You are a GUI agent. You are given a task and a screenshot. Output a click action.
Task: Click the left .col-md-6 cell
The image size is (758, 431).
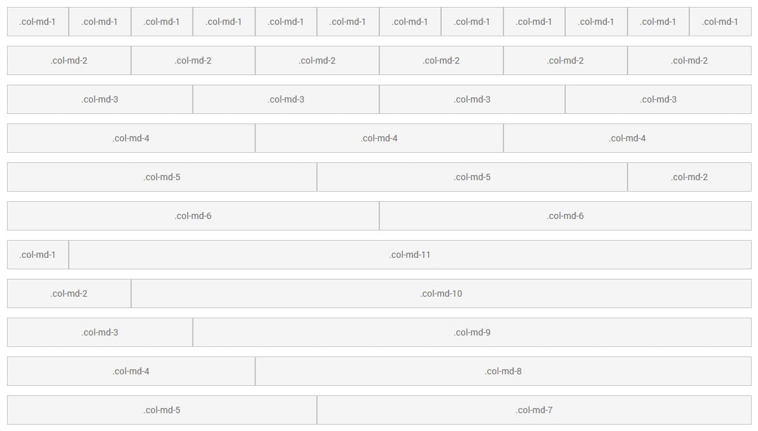(x=193, y=216)
